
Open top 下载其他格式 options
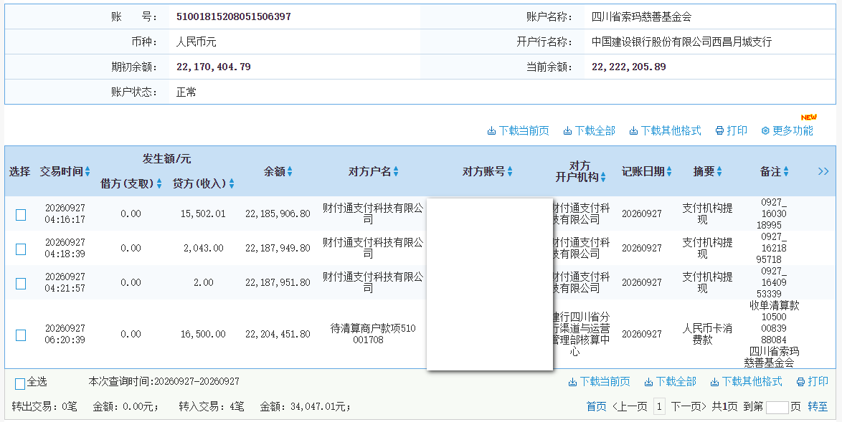click(x=666, y=131)
